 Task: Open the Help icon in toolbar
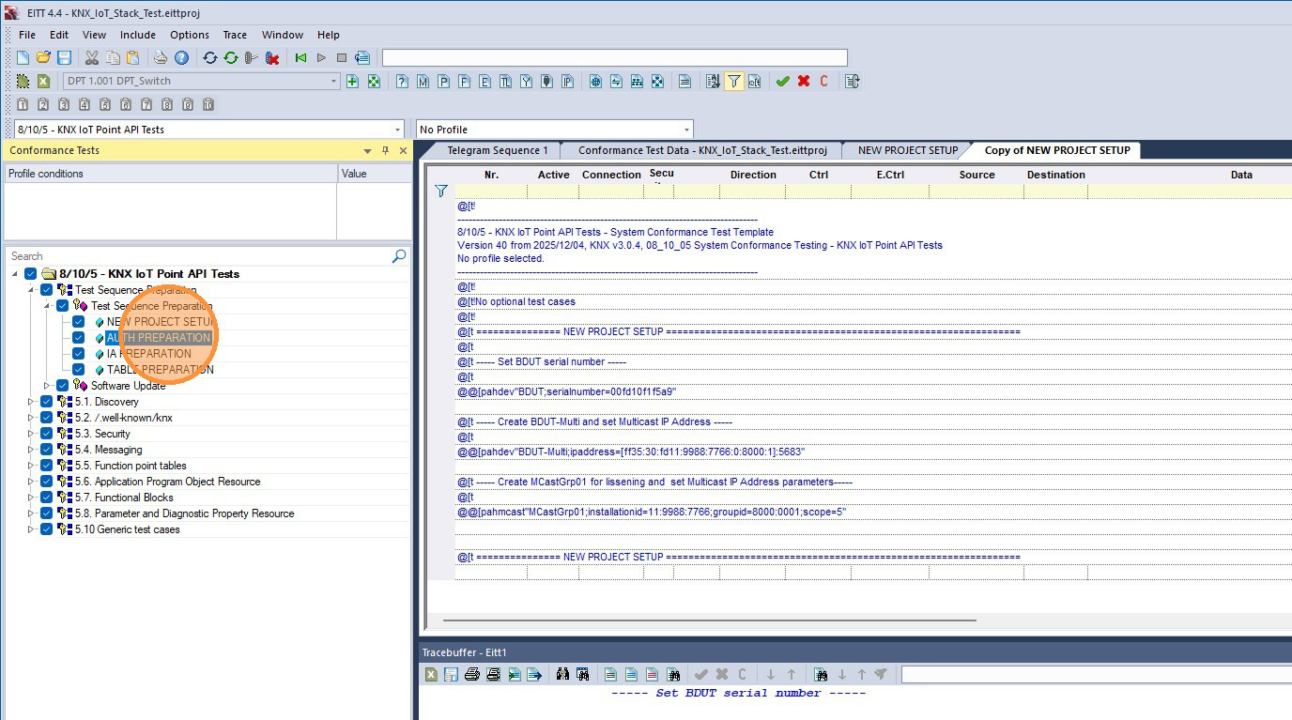181,58
